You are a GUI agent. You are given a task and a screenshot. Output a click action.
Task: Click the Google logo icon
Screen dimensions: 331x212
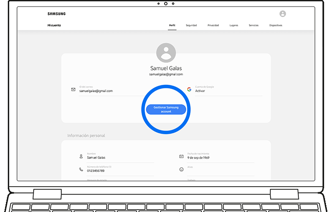pyautogui.click(x=189, y=89)
